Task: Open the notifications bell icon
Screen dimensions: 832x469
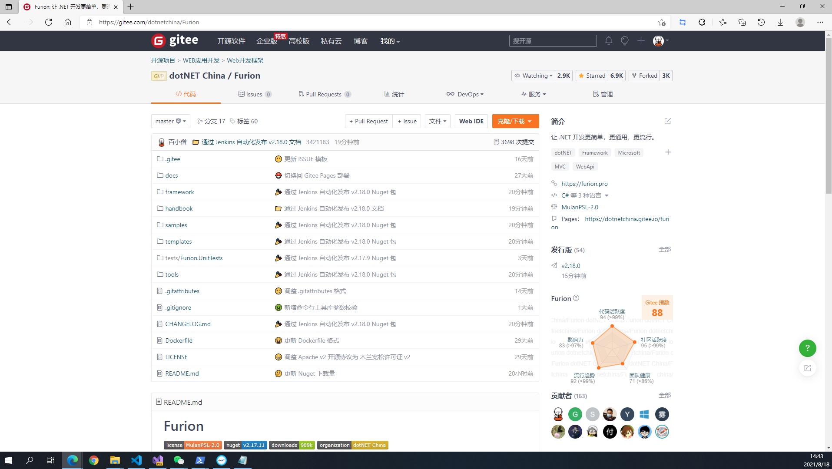Action: pyautogui.click(x=608, y=41)
